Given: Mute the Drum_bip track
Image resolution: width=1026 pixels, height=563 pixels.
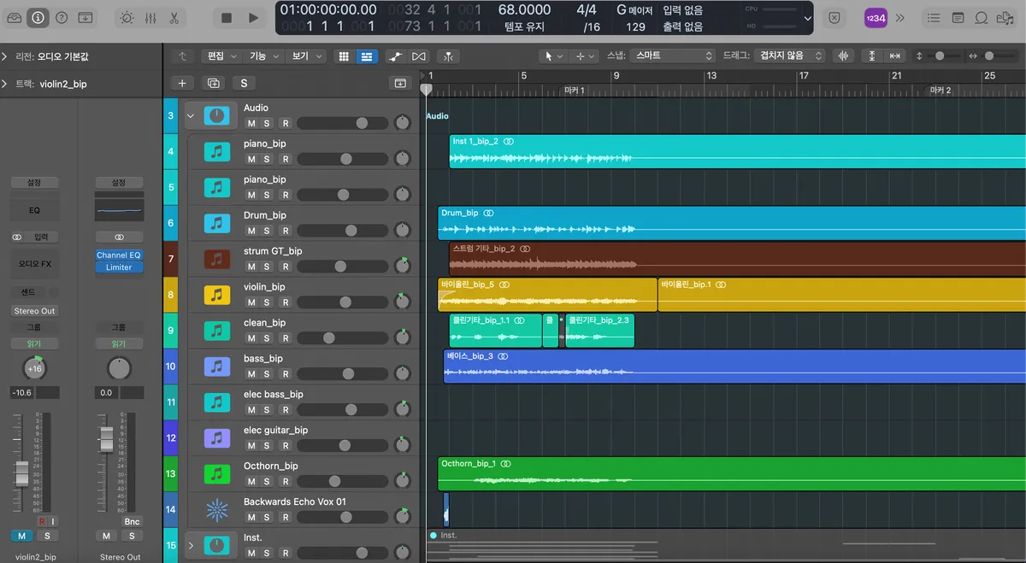Looking at the screenshot, I should click(251, 231).
